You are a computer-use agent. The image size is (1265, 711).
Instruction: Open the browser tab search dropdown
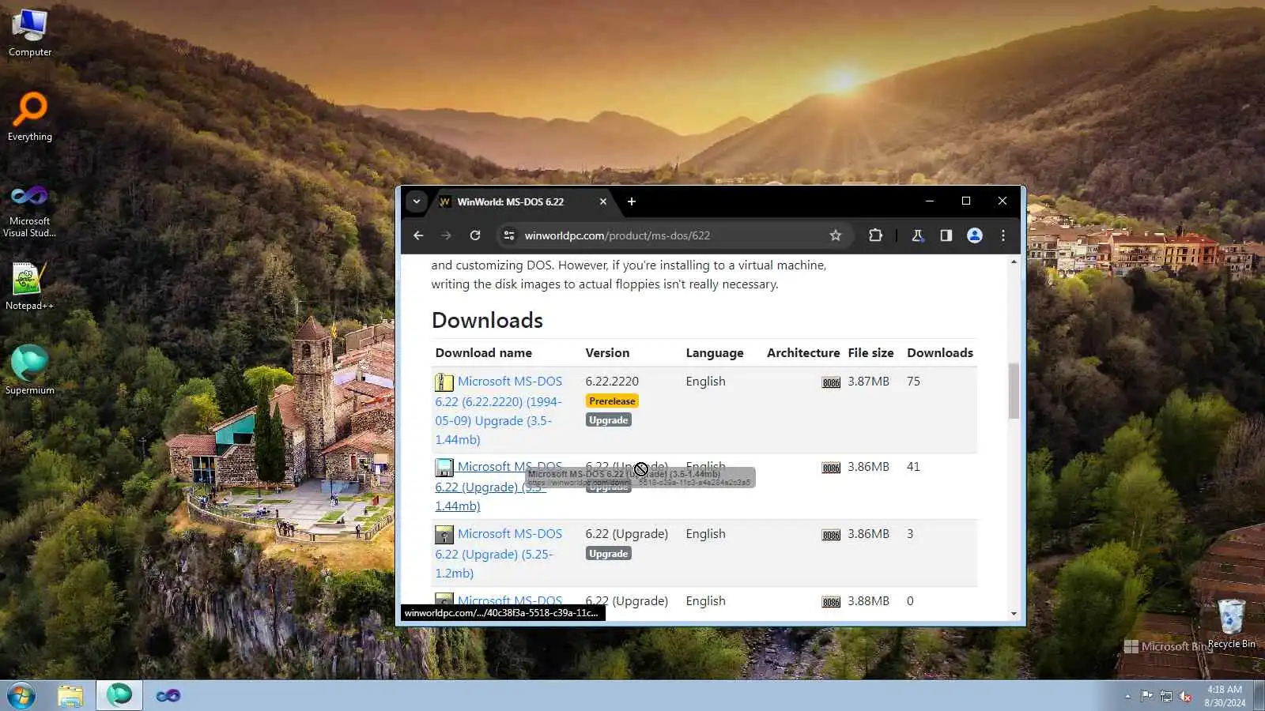point(417,201)
